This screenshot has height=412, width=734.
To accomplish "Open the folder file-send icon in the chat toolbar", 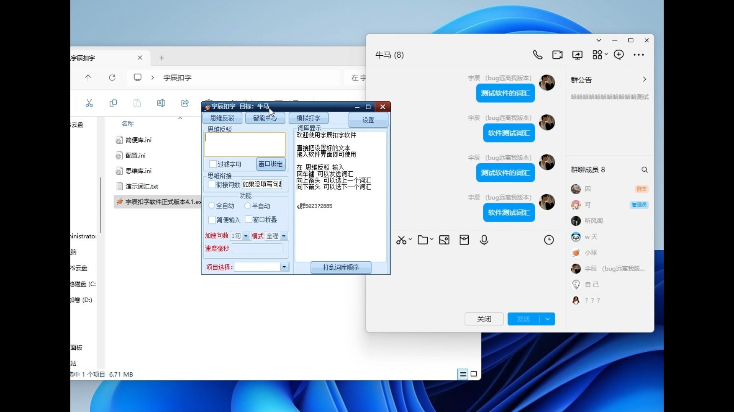I will click(x=423, y=240).
